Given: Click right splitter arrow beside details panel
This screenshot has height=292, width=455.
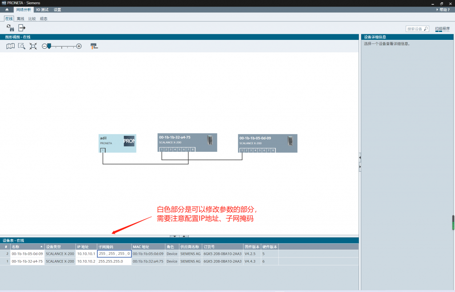Looking at the screenshot, I should [360, 167].
